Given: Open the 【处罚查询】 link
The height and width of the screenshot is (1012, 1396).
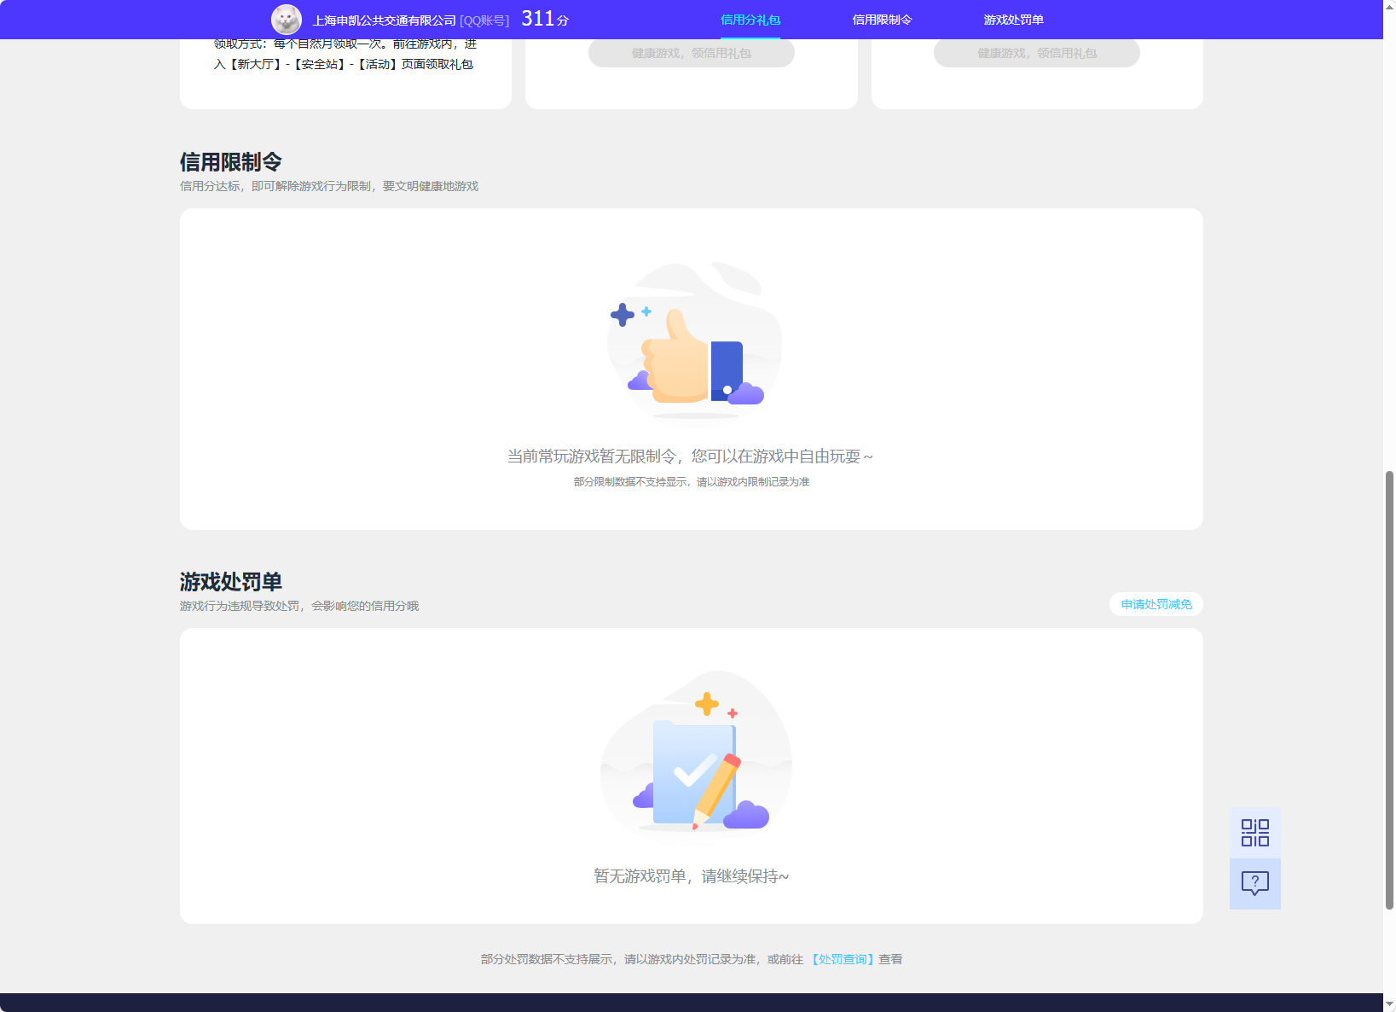Looking at the screenshot, I should [843, 959].
